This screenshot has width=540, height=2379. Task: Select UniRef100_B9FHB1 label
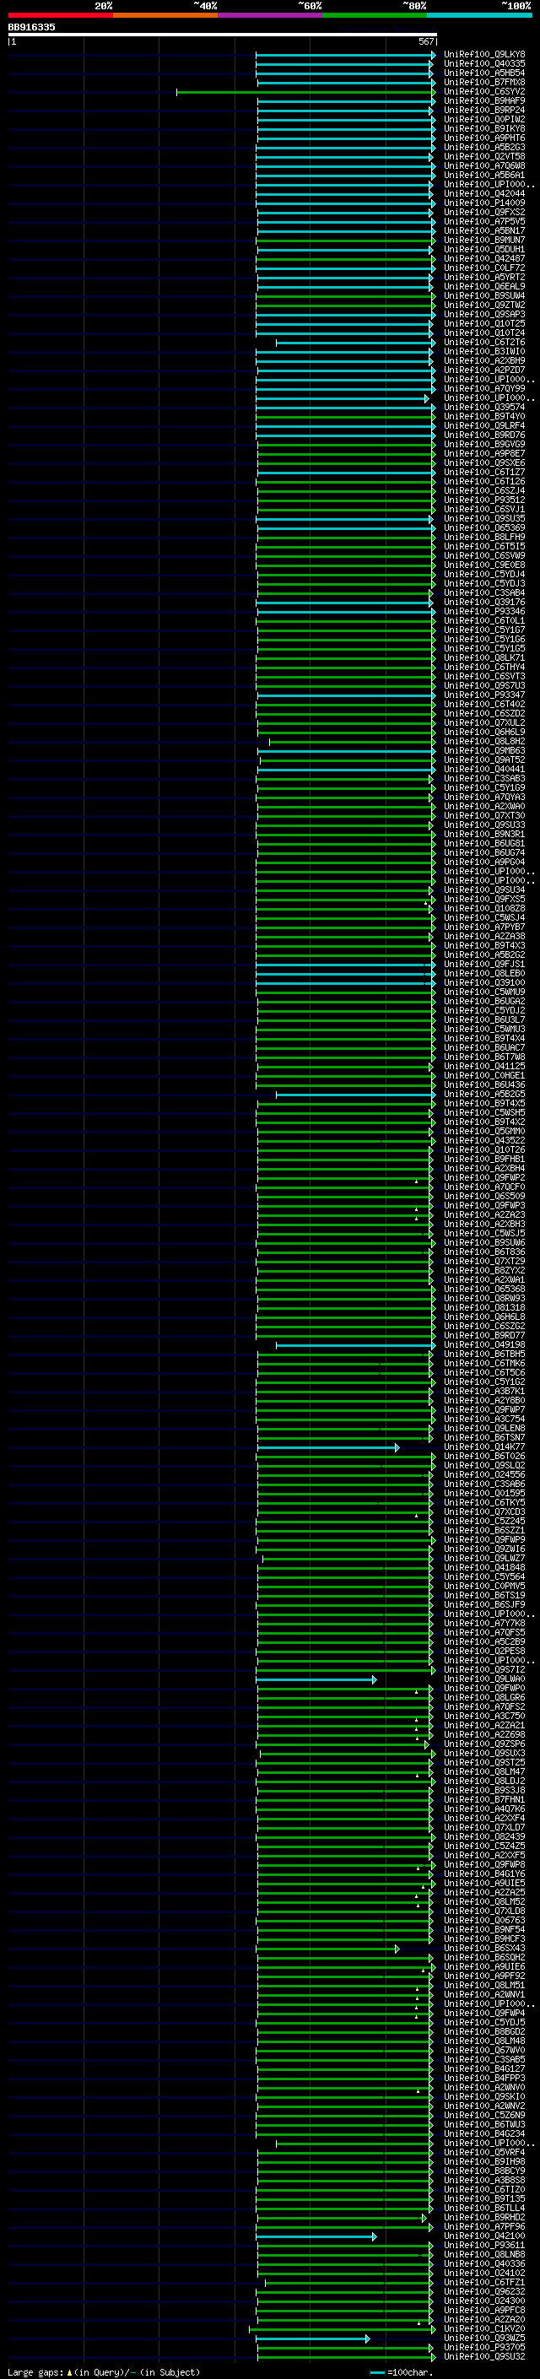[x=483, y=1158]
